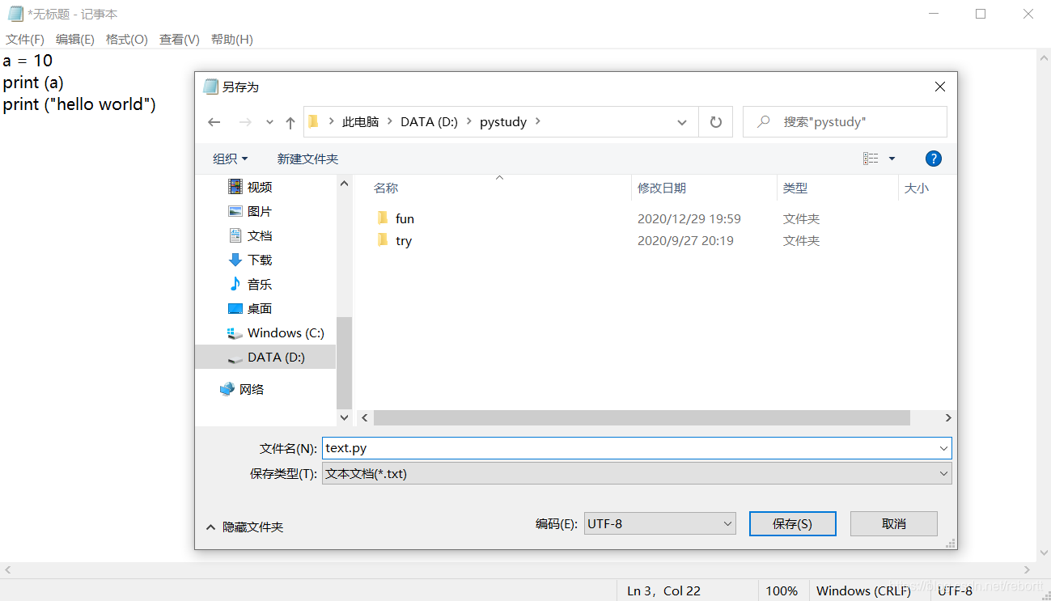Click the search magnifier icon
Viewport: 1051px width, 601px height.
pos(763,122)
